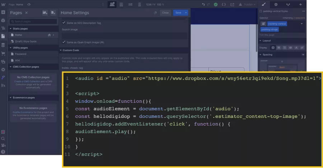This screenshot has height=168, width=323.
Task: Open the Navigator panel
Action: click(3, 28)
